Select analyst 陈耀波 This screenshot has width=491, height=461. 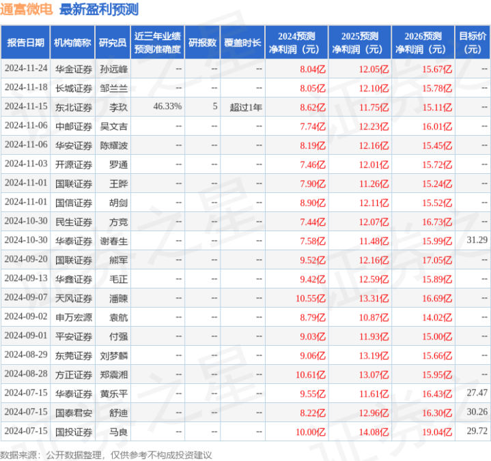click(113, 145)
